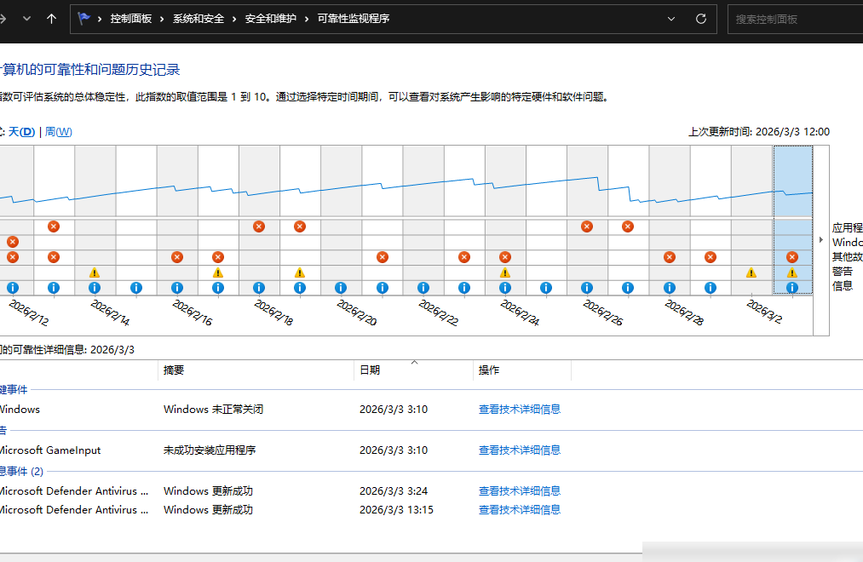Click date cell 2026/3/3 13:15
The height and width of the screenshot is (562, 863).
tap(396, 510)
